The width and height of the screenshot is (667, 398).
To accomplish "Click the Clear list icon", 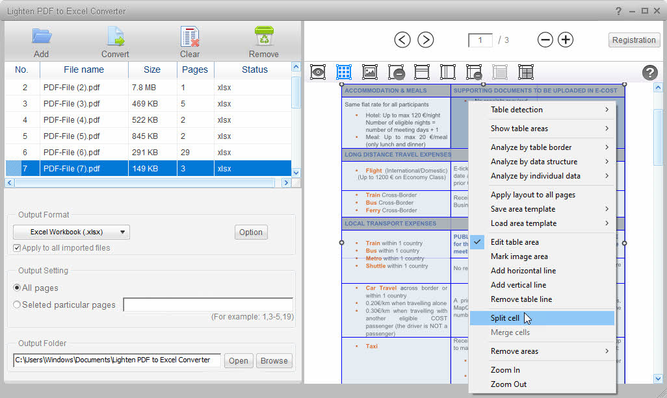I will click(x=190, y=36).
